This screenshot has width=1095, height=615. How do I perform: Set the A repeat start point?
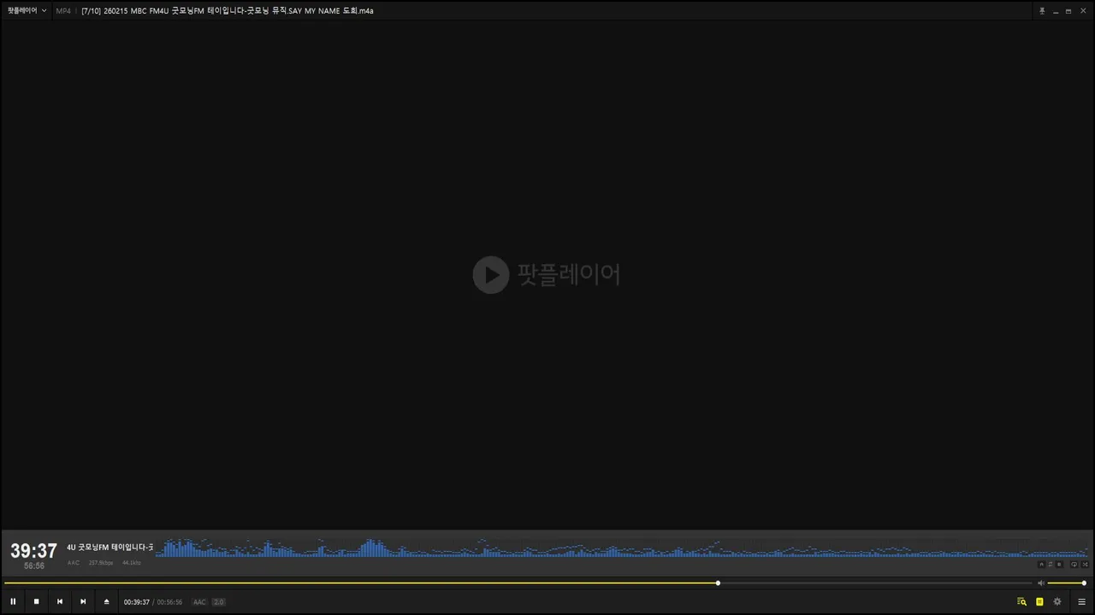1041,564
